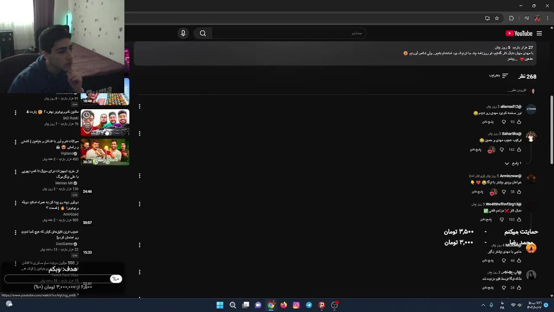Like the @We4thhvffvvf3rg13 comment
Viewport: 554px width, 312px height.
point(519,219)
